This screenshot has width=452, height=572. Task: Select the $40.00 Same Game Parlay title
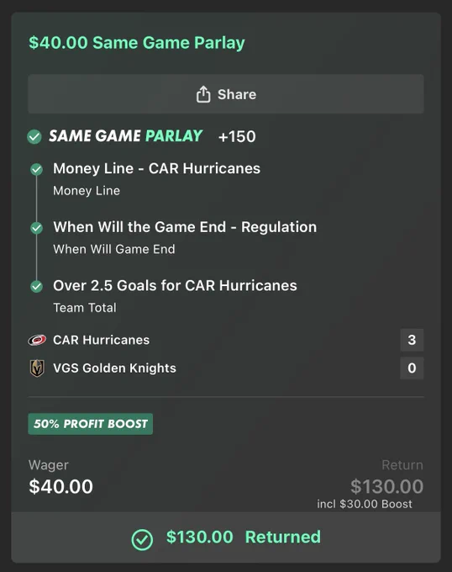137,43
